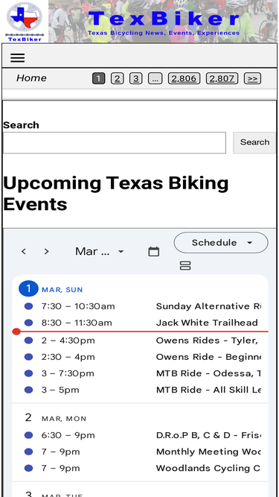Viewport: 279px width, 497px height.
Task: Open the calendar date picker icon
Action: [x=154, y=251]
